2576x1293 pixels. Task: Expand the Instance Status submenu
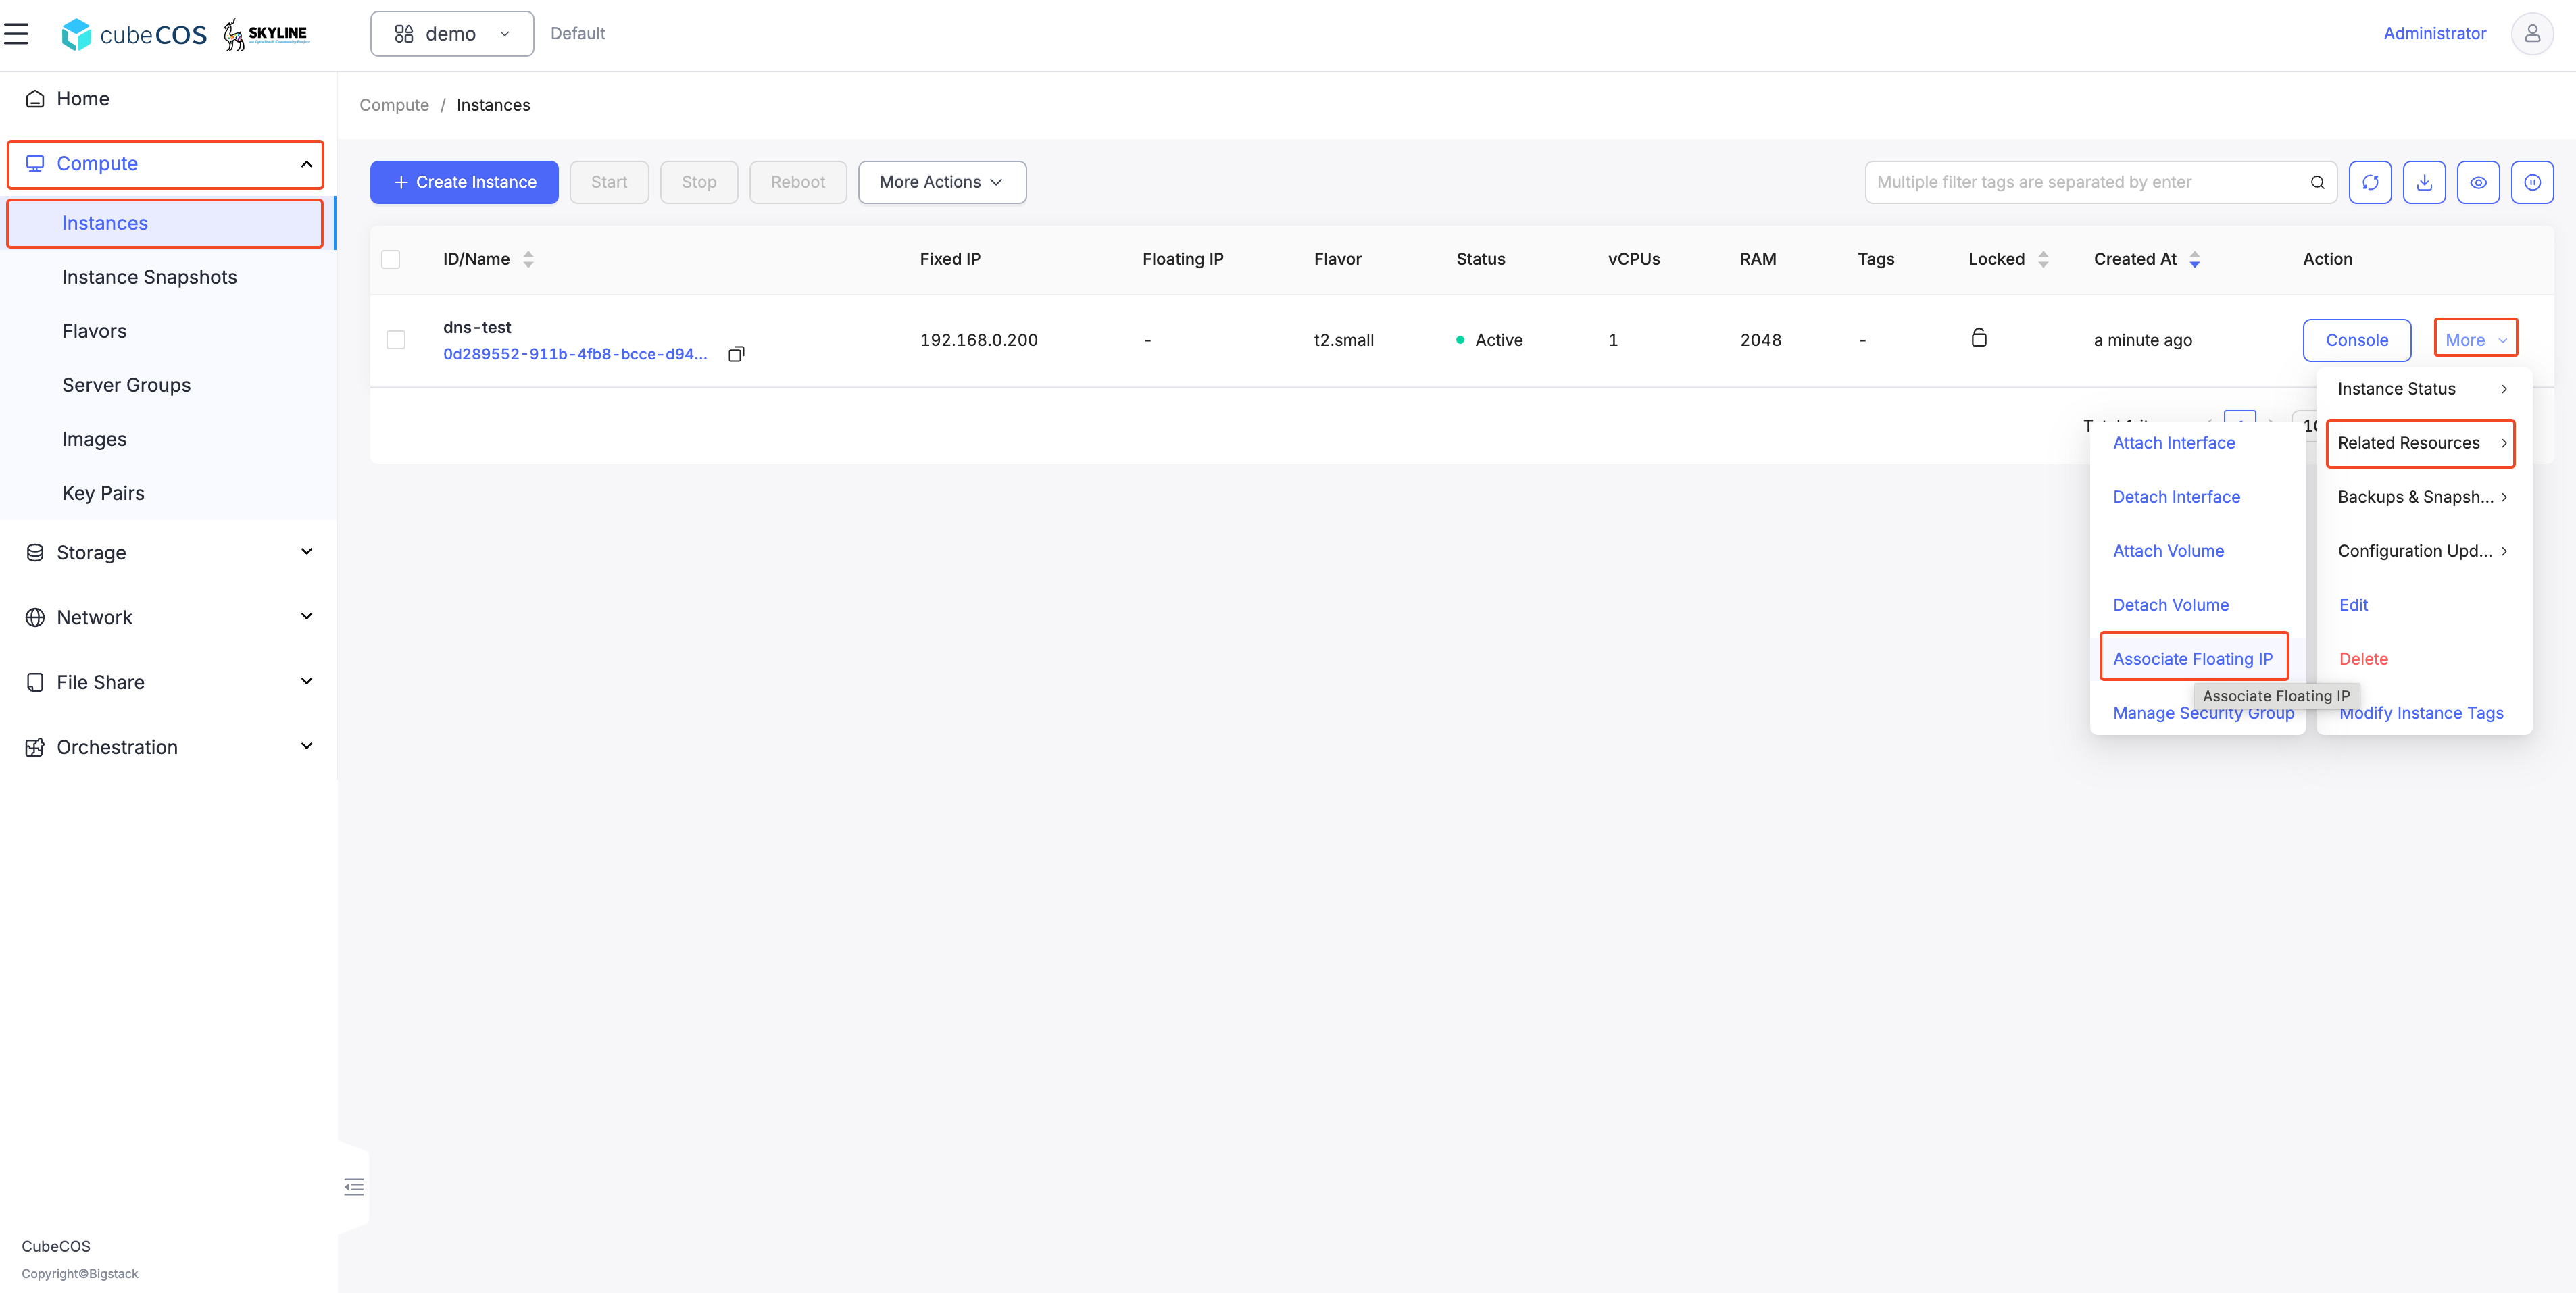[x=2424, y=389]
